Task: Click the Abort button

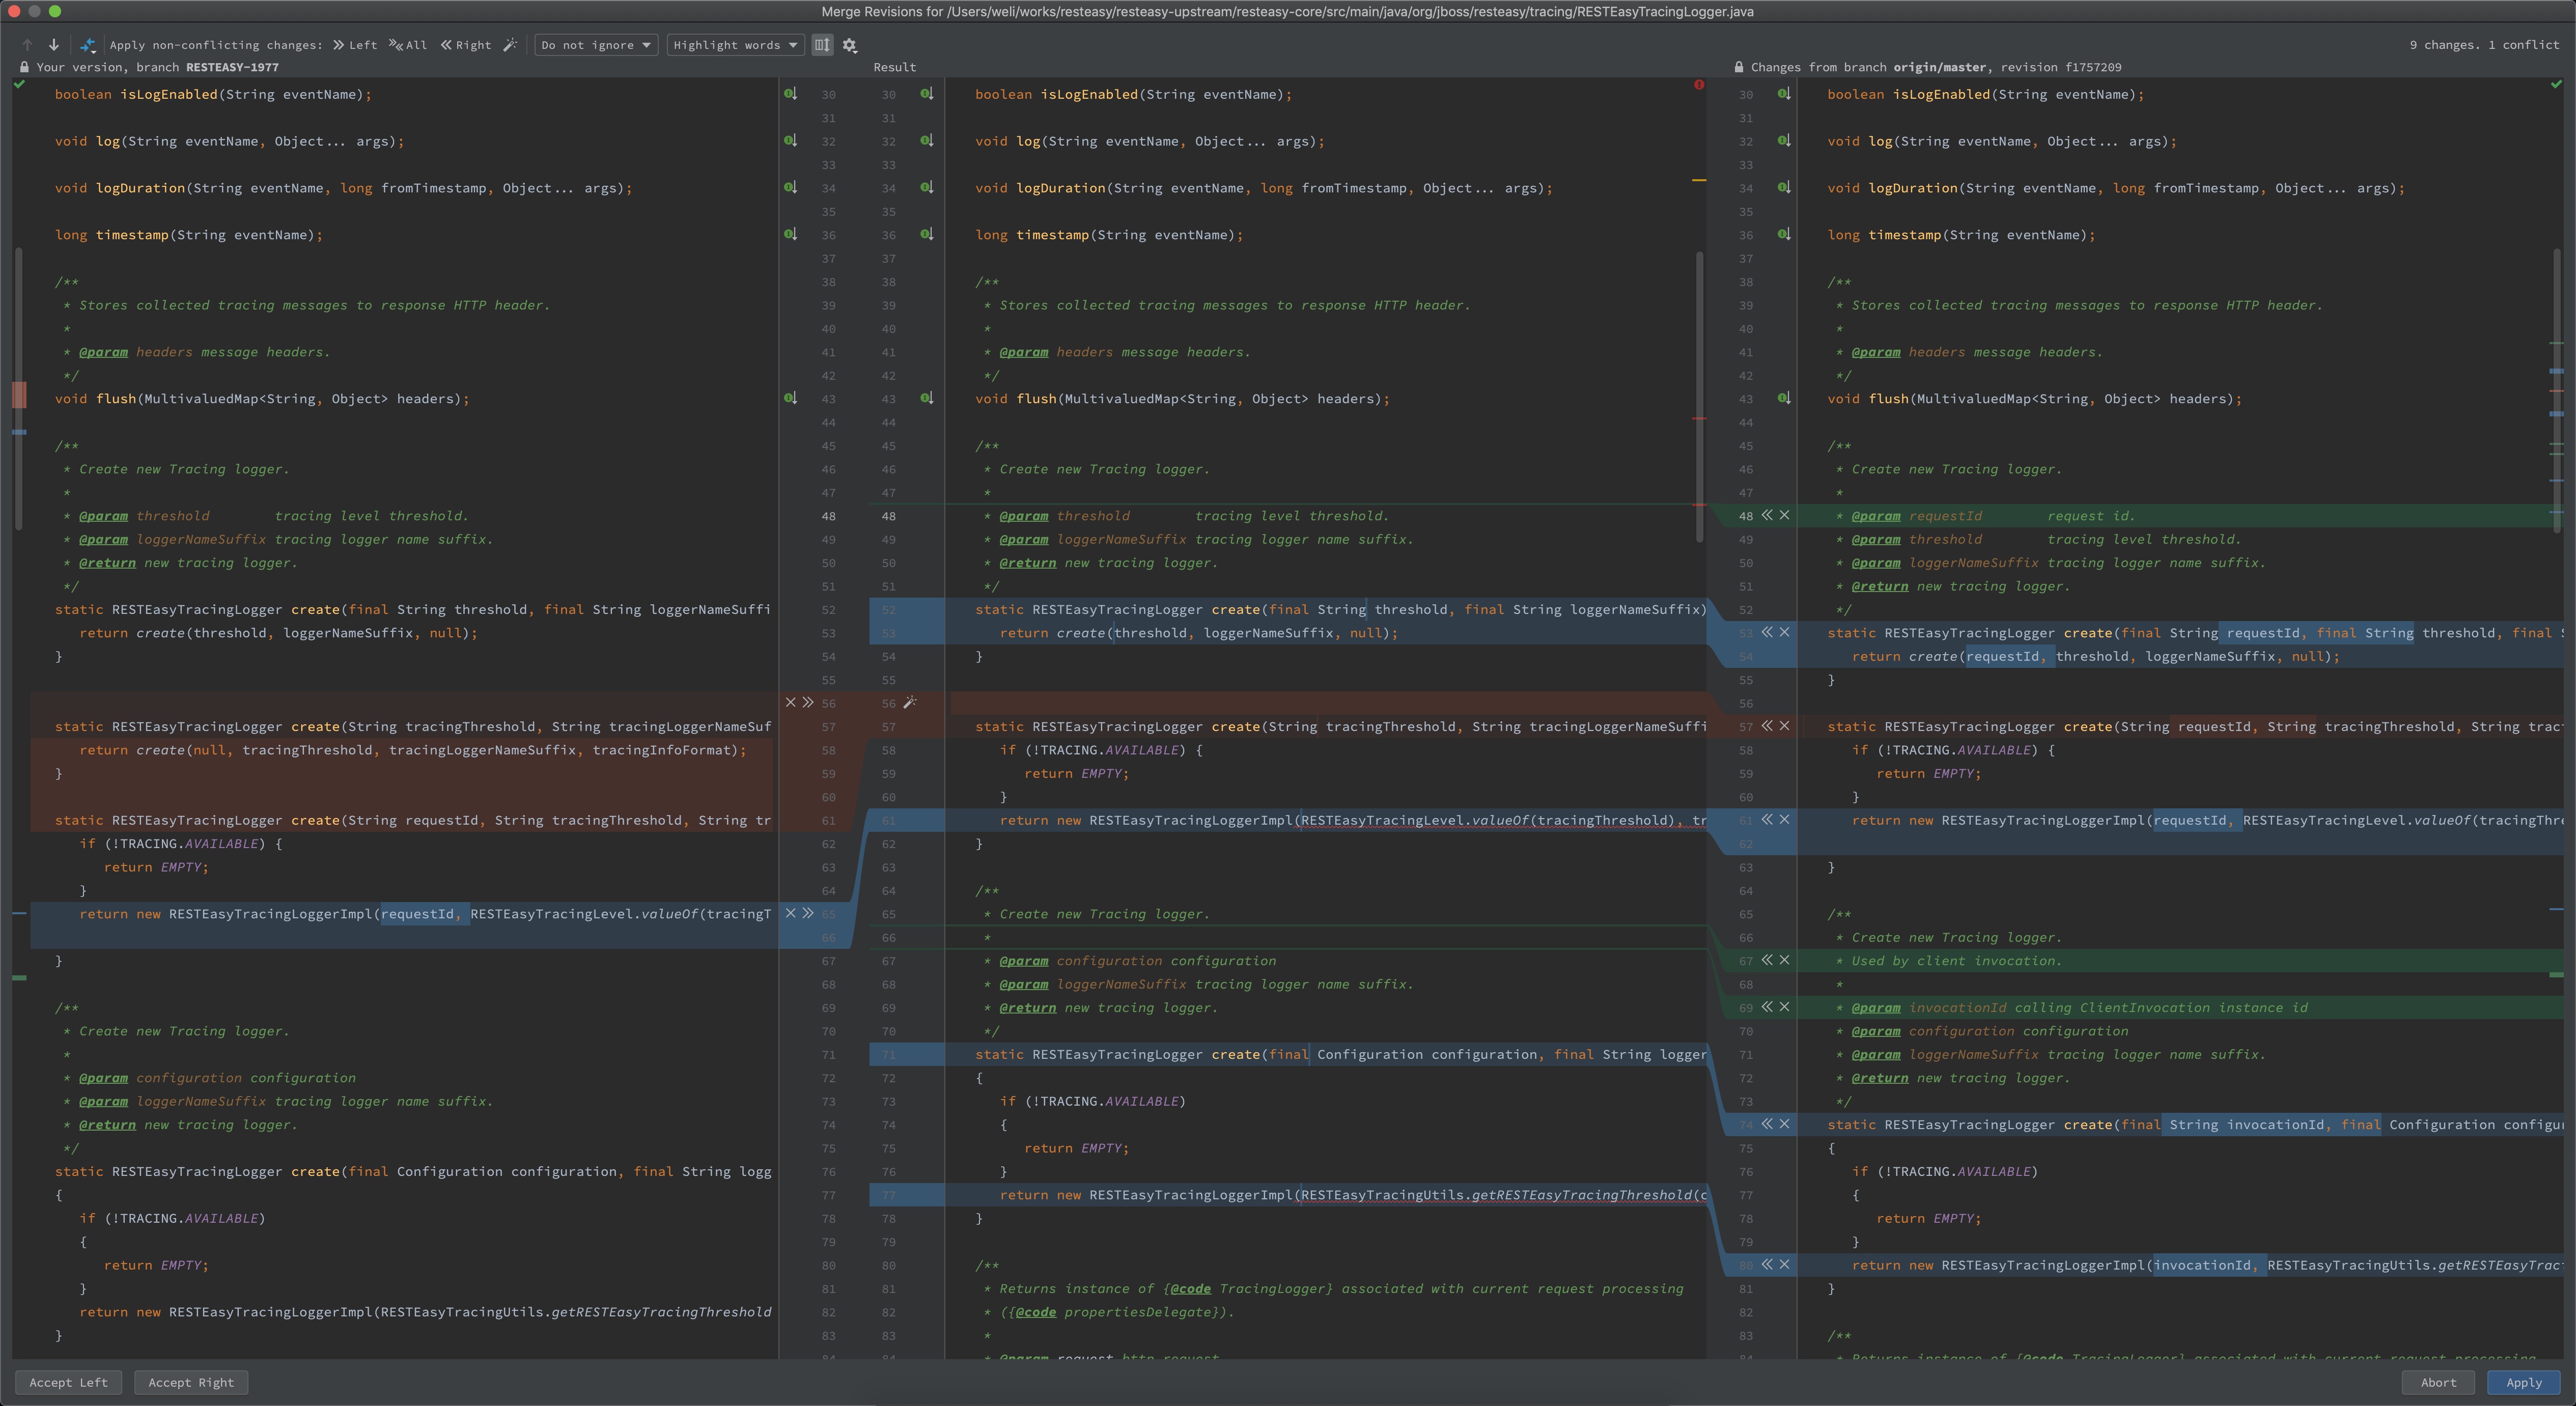Action: 2437,1382
